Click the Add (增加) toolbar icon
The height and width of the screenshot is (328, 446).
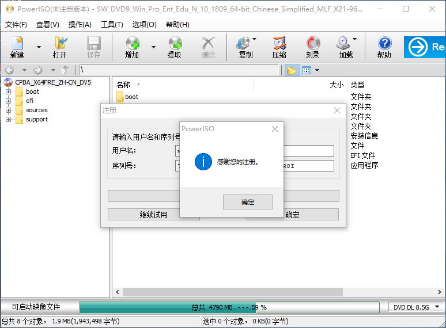click(x=132, y=47)
